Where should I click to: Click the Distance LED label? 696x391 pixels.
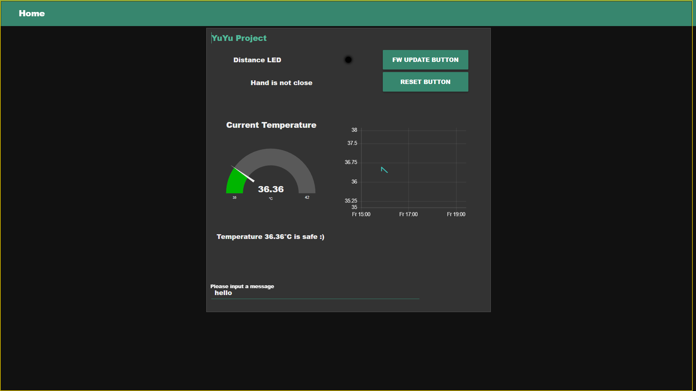257,60
